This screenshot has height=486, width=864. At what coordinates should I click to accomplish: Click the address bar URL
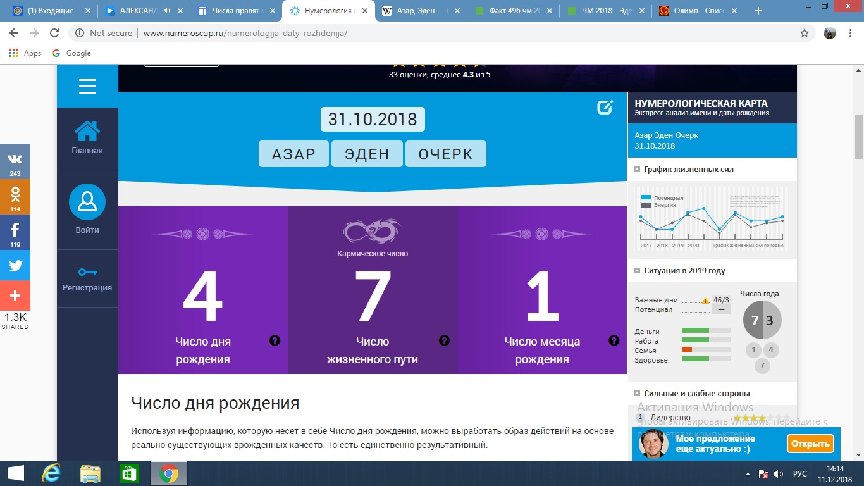click(x=245, y=33)
